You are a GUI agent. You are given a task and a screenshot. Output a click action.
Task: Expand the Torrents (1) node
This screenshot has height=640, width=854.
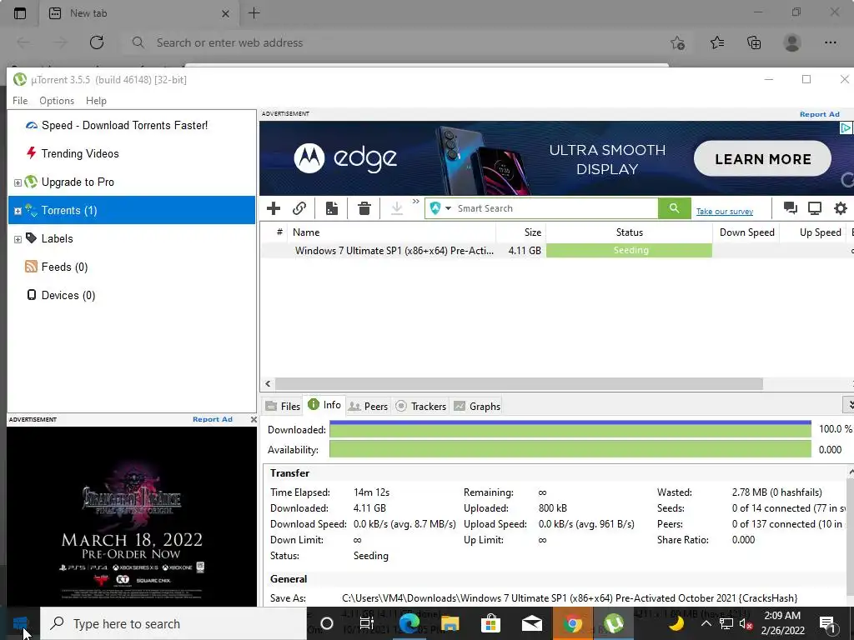click(18, 211)
